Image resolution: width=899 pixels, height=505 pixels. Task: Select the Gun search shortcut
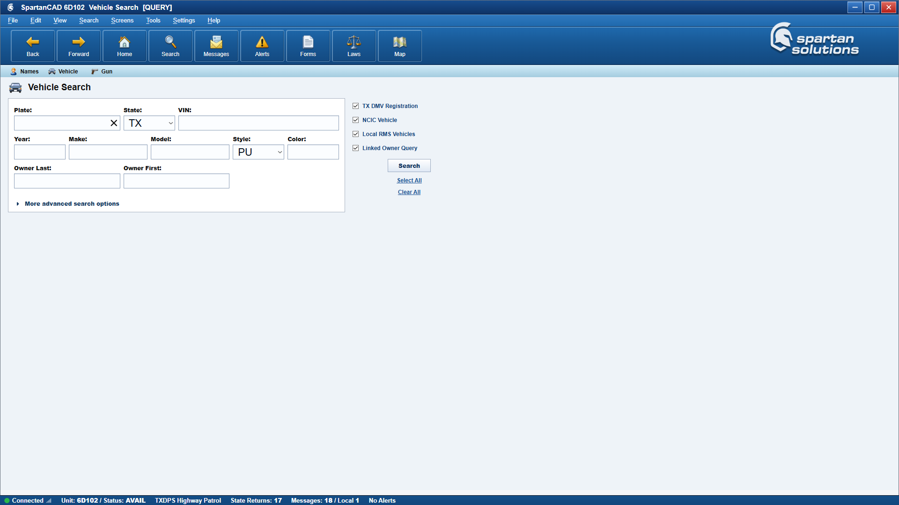[x=102, y=72]
